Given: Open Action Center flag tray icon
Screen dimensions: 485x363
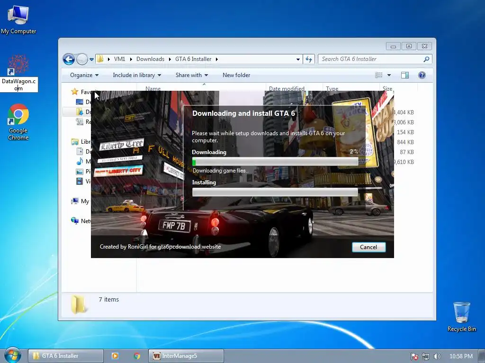Looking at the screenshot, I should [x=414, y=356].
